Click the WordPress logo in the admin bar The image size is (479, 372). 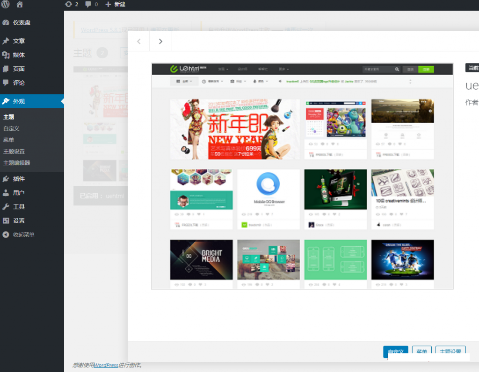[x=6, y=4]
